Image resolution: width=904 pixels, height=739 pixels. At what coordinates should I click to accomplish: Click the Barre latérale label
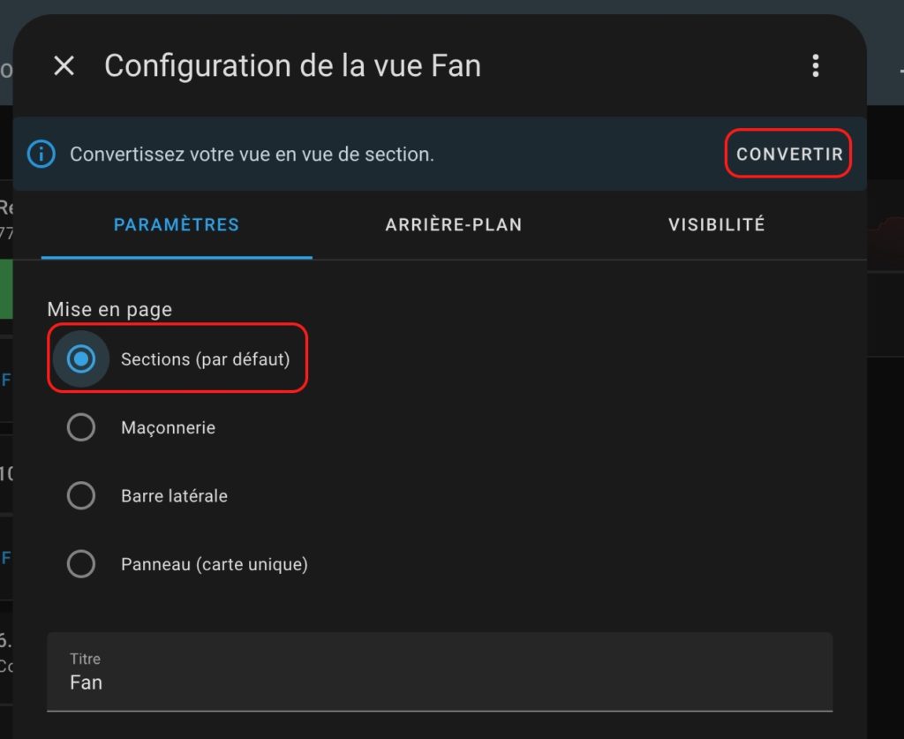pyautogui.click(x=174, y=495)
